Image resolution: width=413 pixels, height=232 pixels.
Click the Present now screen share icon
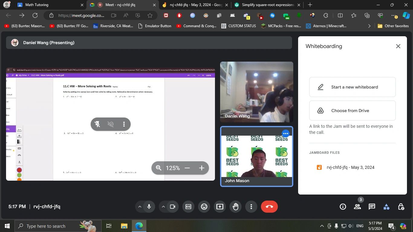coord(220,207)
